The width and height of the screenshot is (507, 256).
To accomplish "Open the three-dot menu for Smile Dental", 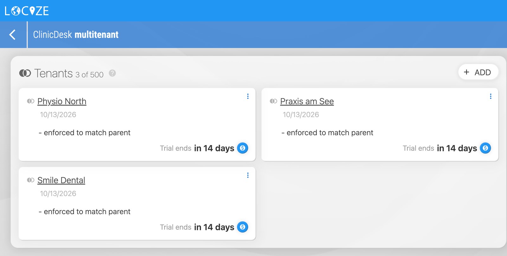I will coord(248,175).
